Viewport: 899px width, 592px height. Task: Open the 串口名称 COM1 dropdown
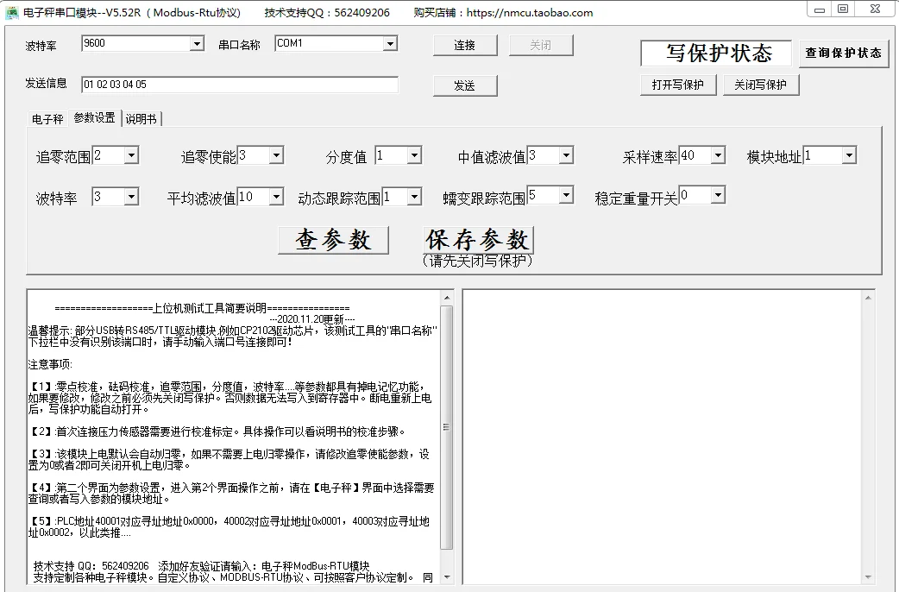(x=391, y=44)
